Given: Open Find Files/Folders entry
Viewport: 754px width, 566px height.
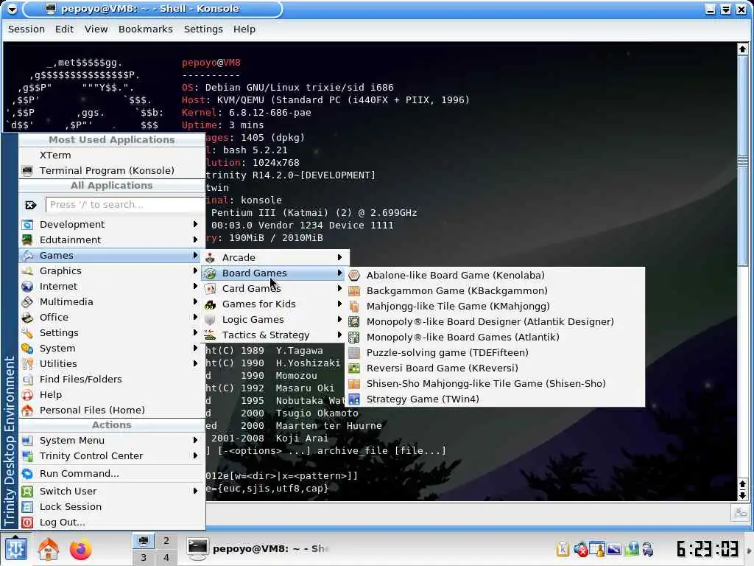Looking at the screenshot, I should coord(112,380).
